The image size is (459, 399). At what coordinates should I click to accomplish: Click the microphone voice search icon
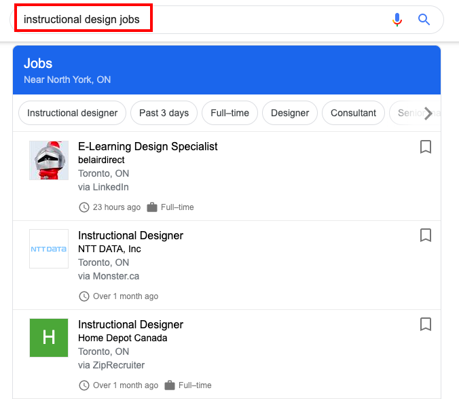click(x=397, y=20)
